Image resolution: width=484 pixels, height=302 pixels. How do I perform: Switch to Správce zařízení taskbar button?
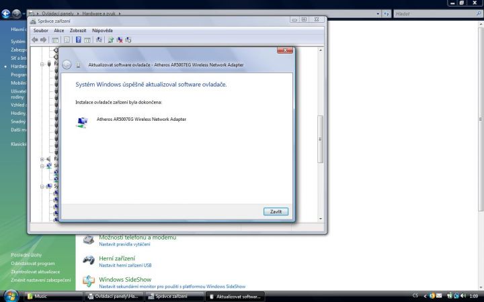point(174,296)
